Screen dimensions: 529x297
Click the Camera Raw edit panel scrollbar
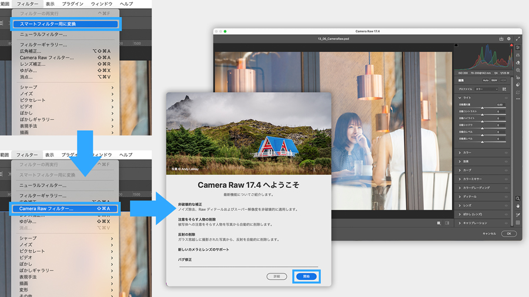512,151
